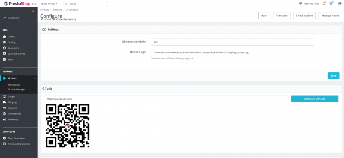Click the Back button
The height and width of the screenshot is (158, 344).
tap(264, 15)
